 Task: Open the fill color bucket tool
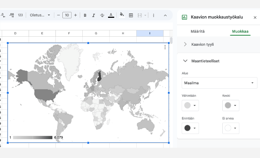[122, 15]
